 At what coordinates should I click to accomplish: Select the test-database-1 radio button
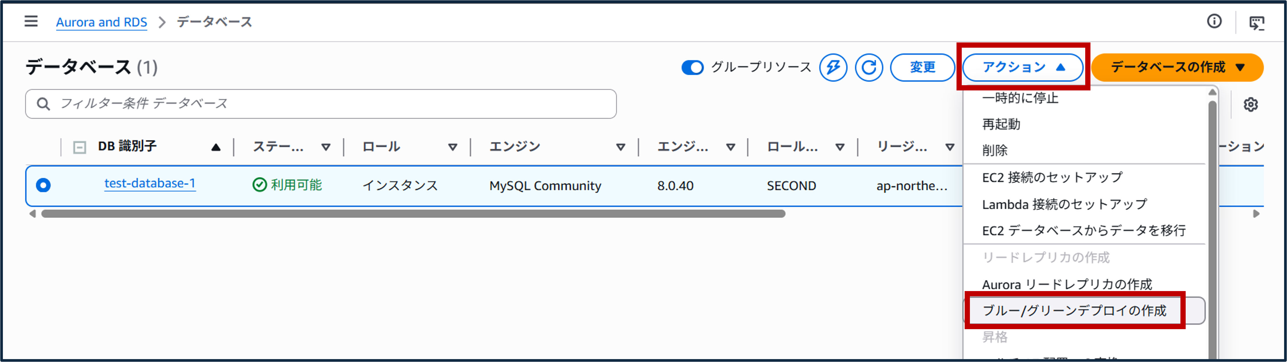tap(43, 185)
